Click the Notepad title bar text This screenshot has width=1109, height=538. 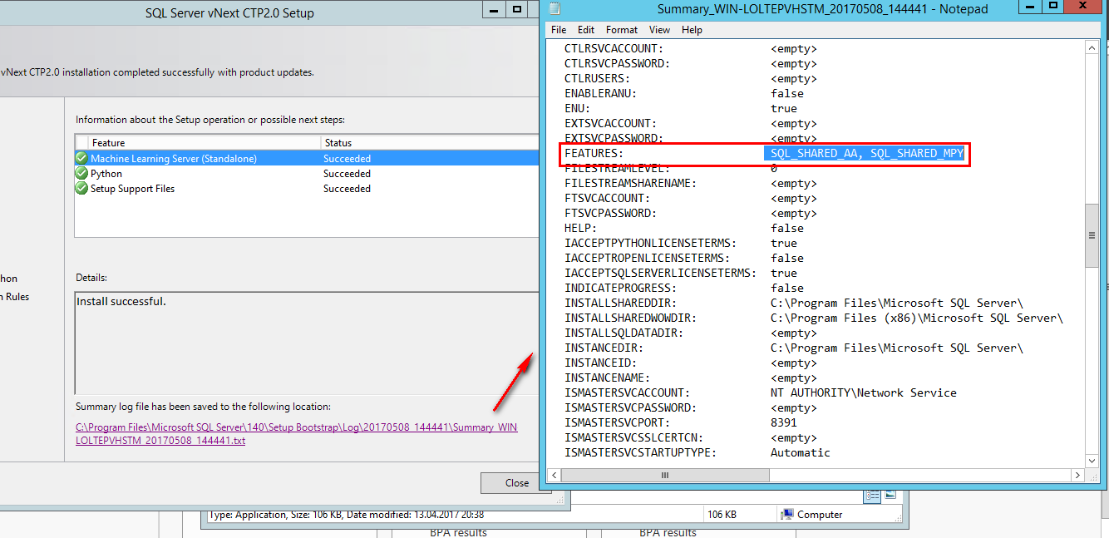[823, 9]
